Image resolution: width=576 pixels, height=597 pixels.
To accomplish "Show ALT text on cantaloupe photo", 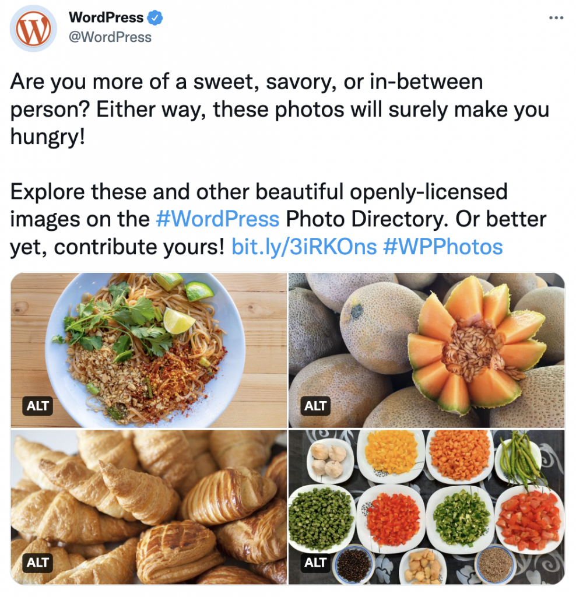I will pyautogui.click(x=315, y=406).
